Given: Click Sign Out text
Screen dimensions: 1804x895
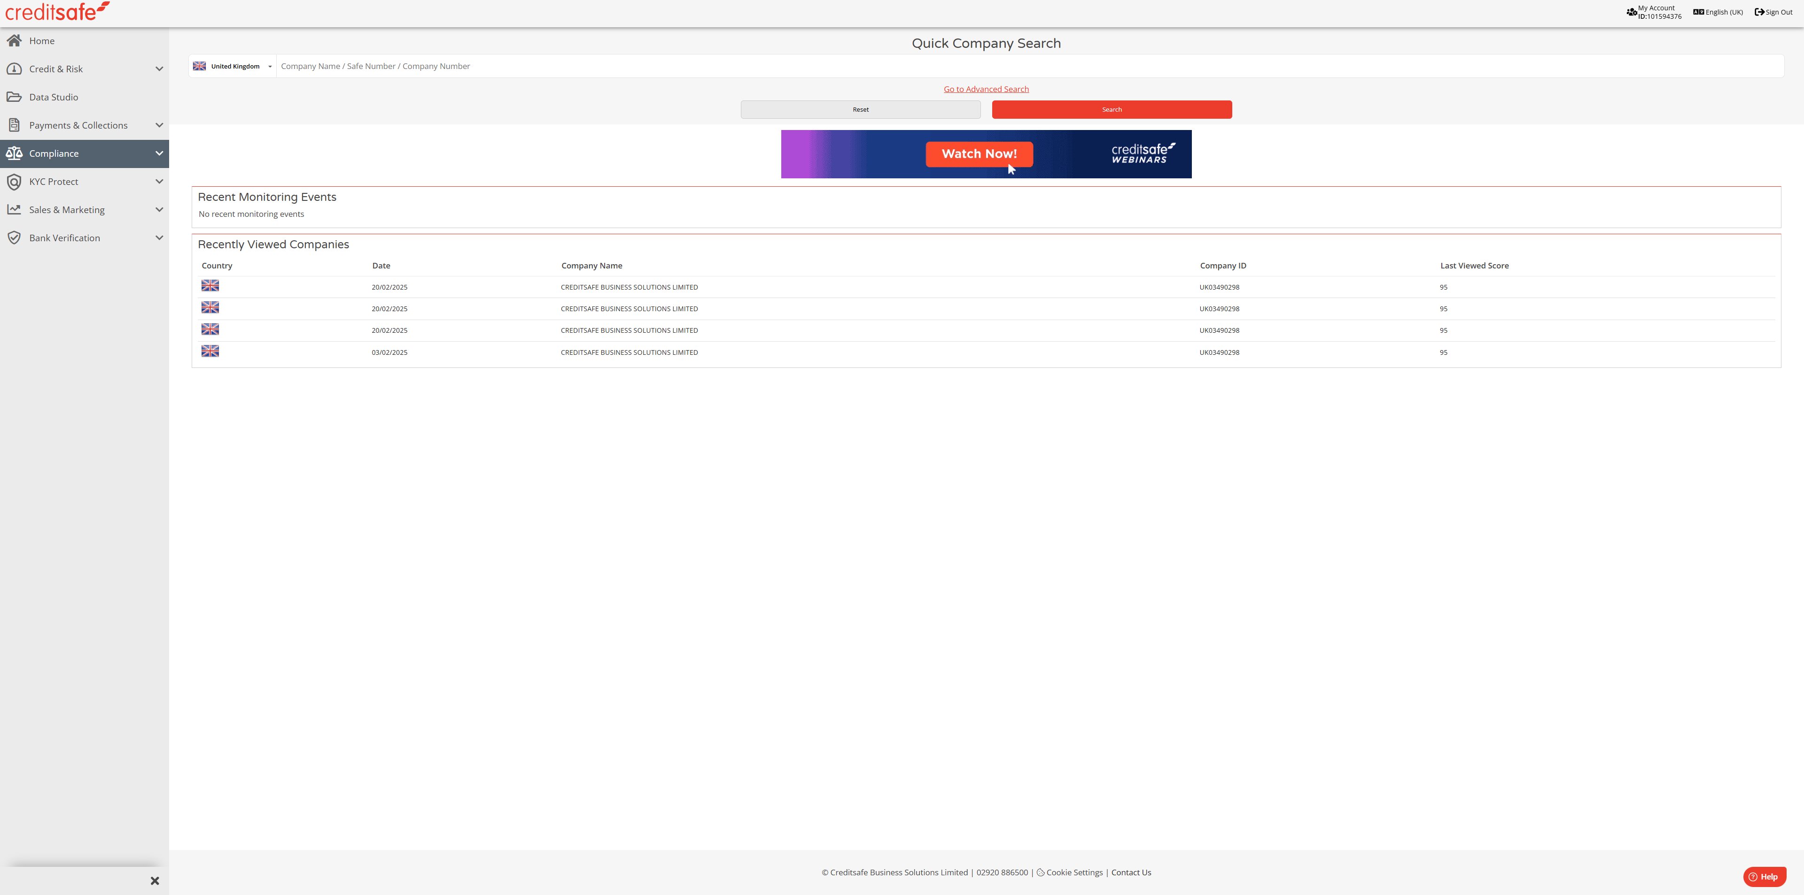Looking at the screenshot, I should tap(1779, 12).
